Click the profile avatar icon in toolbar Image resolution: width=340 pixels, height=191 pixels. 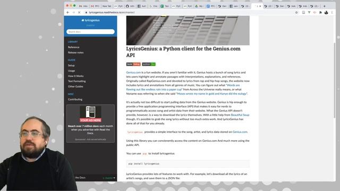[326, 13]
